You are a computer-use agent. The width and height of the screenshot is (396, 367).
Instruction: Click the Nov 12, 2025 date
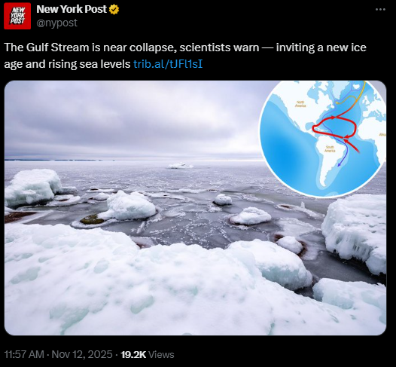(82, 354)
